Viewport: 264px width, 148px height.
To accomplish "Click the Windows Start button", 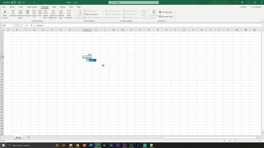I will pyautogui.click(x=3, y=145).
